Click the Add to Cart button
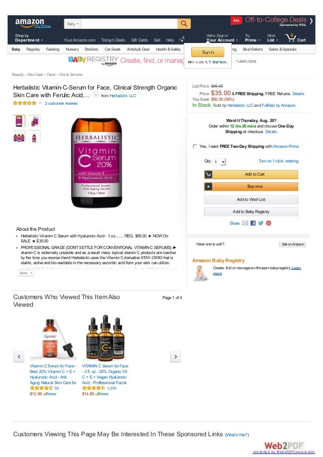 pyautogui.click(x=251, y=174)
